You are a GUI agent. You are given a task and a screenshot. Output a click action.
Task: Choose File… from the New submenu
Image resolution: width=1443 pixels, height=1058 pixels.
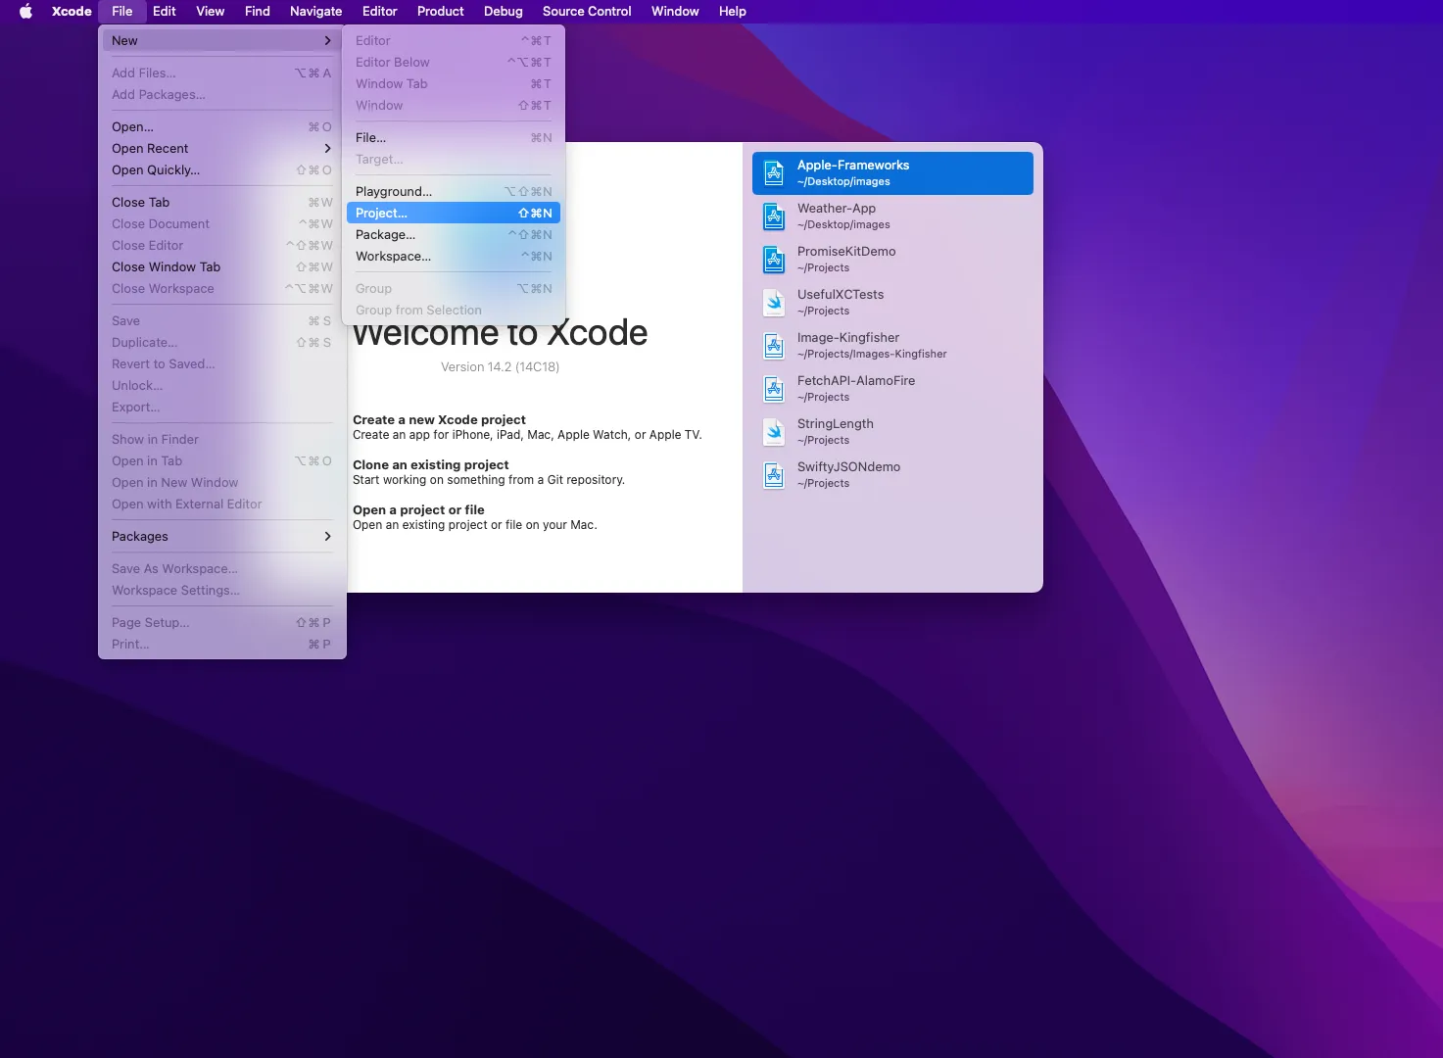(454, 137)
